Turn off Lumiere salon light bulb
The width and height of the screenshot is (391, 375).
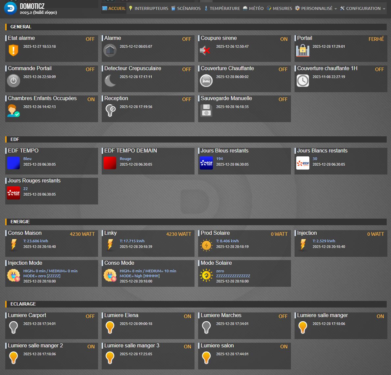click(206, 358)
